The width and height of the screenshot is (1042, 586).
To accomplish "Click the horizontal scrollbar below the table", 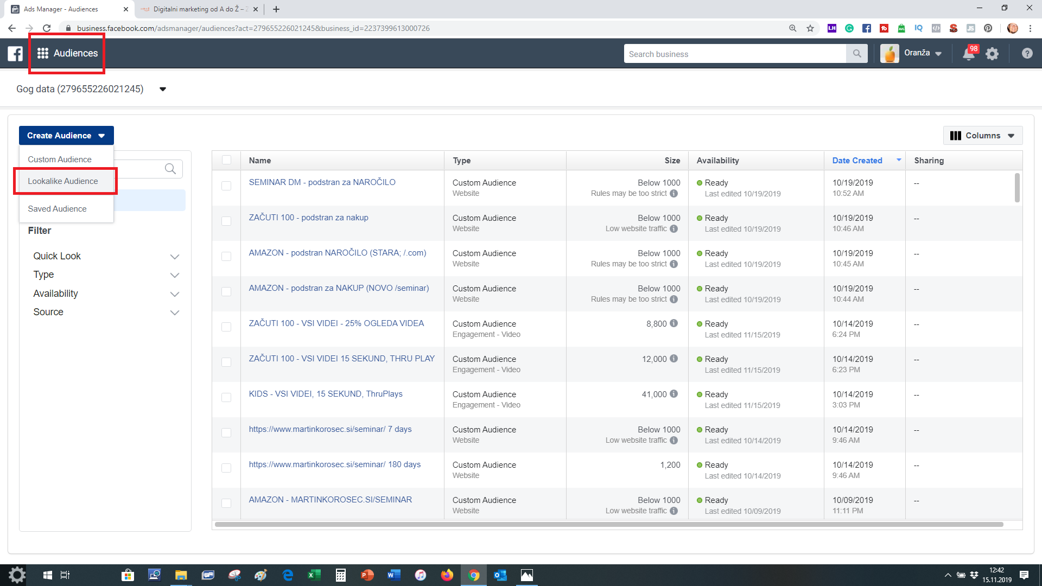I will [x=608, y=525].
